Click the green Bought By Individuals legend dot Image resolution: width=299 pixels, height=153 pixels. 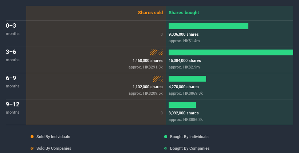(x=166, y=137)
